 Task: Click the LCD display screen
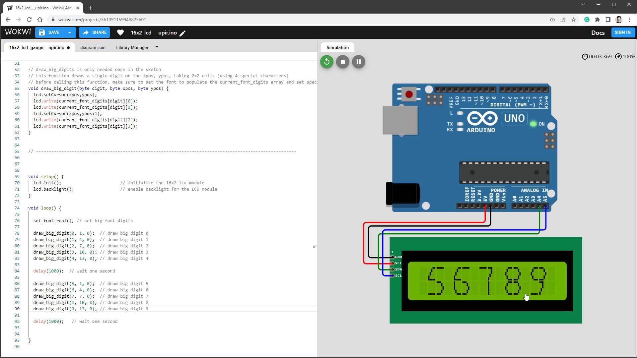tap(487, 281)
